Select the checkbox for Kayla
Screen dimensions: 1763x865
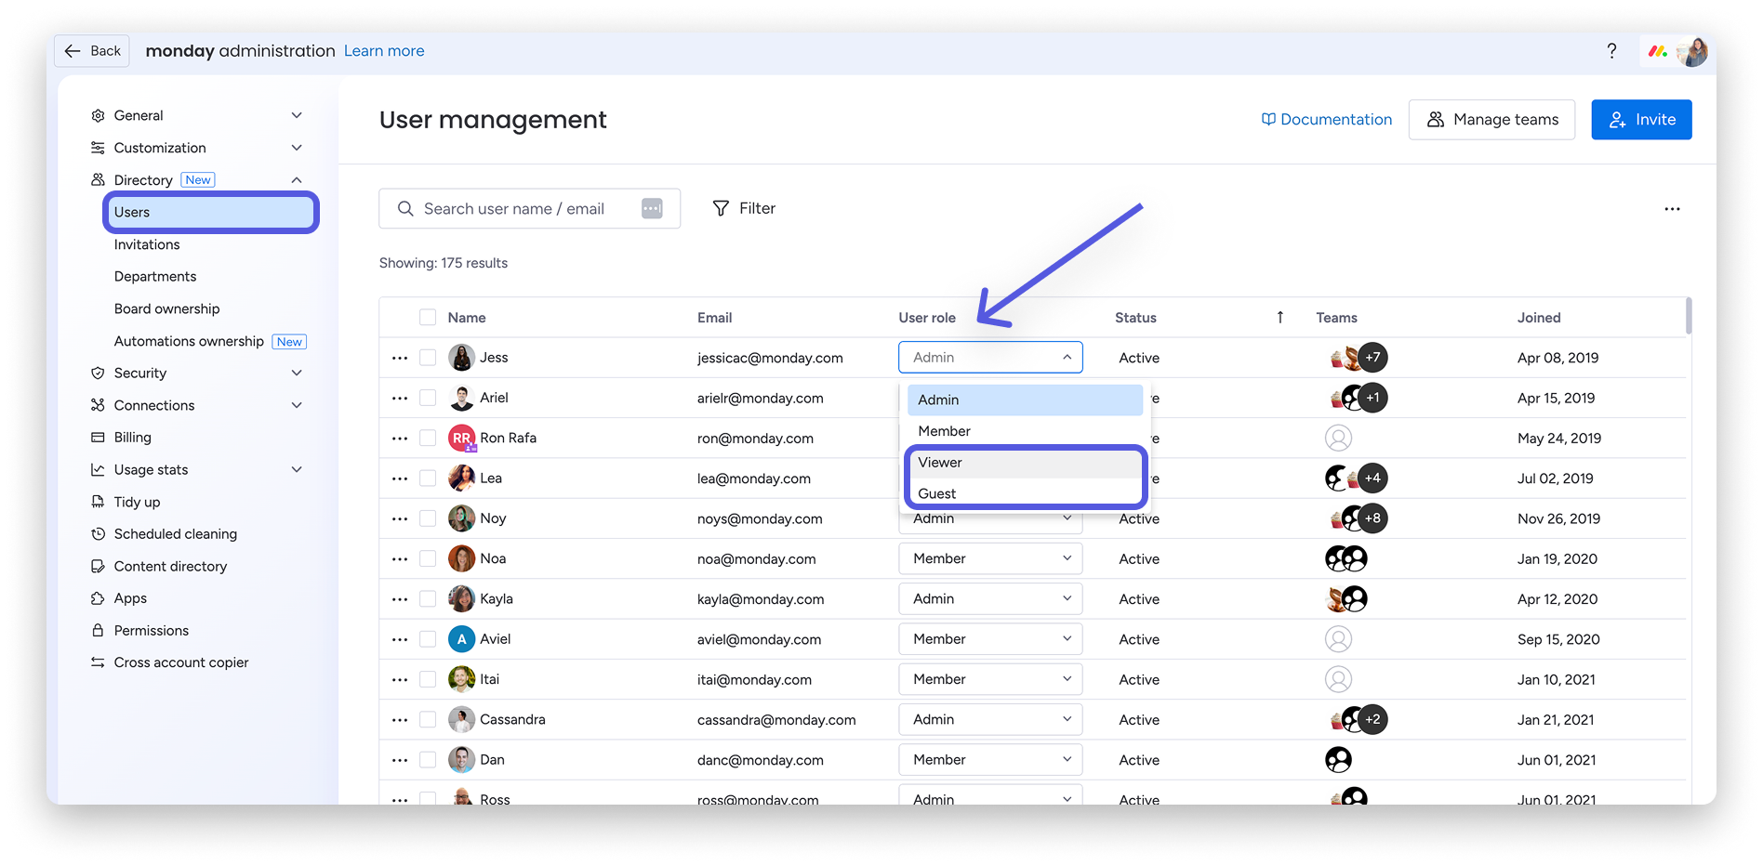tap(428, 599)
